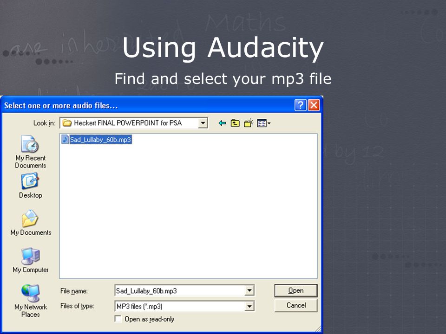This screenshot has width=446, height=334.
Task: Go to Desktop in the places bar
Action: (31, 186)
